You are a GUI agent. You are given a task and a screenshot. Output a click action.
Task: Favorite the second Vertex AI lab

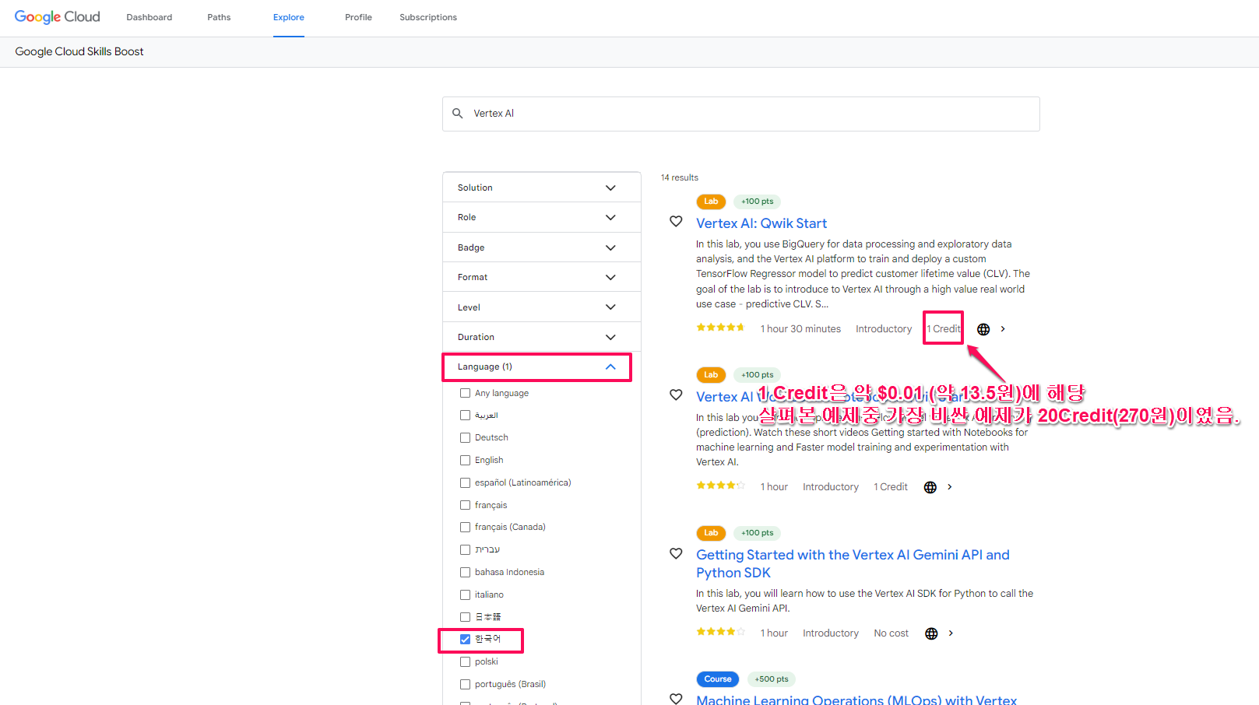pyautogui.click(x=677, y=395)
